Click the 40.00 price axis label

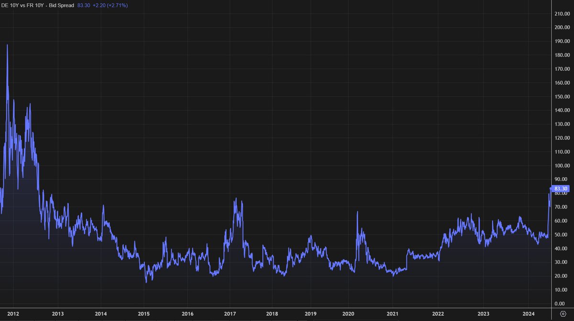[x=562, y=249]
